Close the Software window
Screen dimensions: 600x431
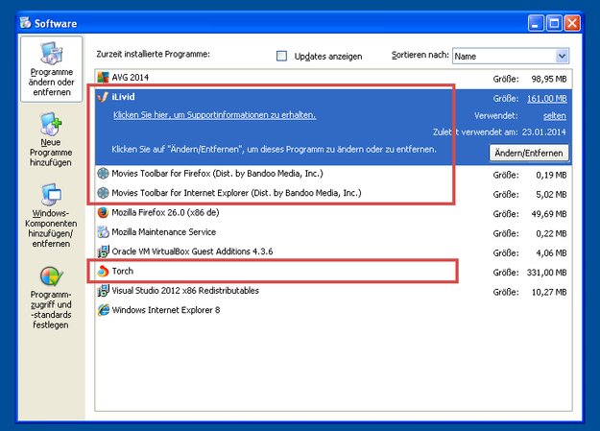click(572, 23)
